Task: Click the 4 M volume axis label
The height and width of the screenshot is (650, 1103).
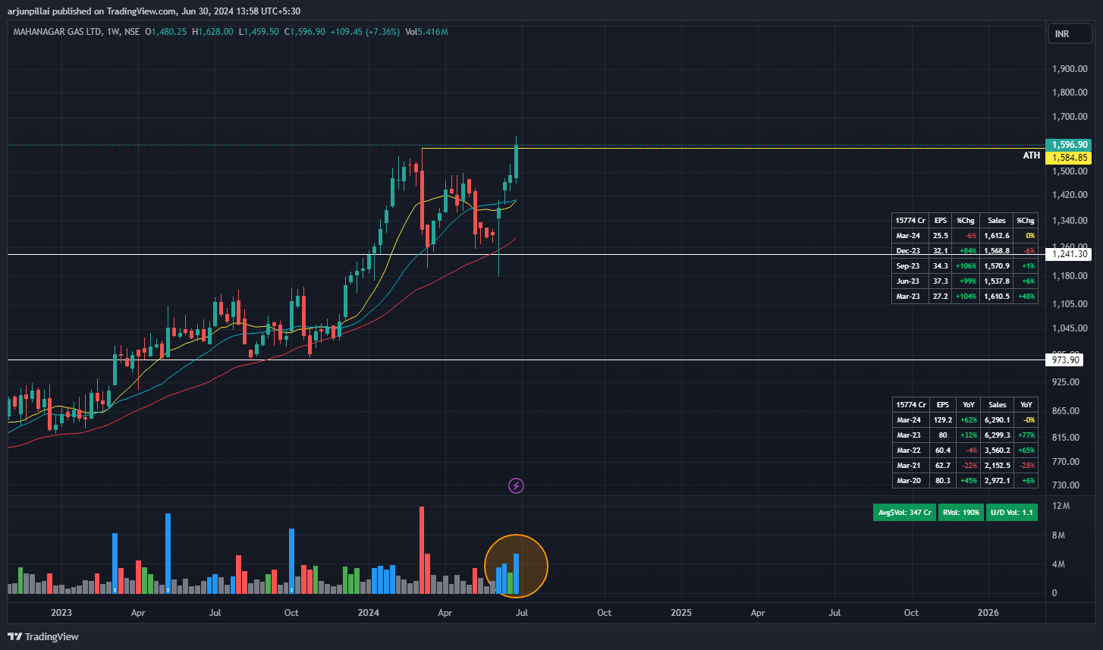Action: 1059,564
